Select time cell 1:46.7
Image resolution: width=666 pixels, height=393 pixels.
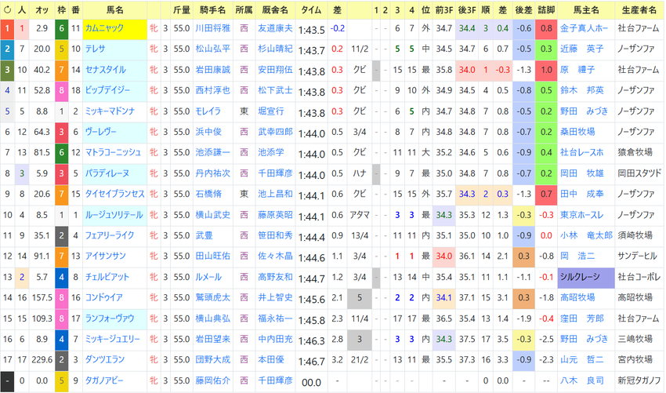point(311,362)
